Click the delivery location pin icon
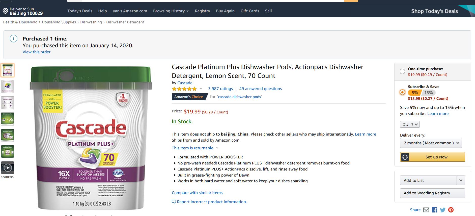Screen dimensions: 475x216 [x=5, y=11]
